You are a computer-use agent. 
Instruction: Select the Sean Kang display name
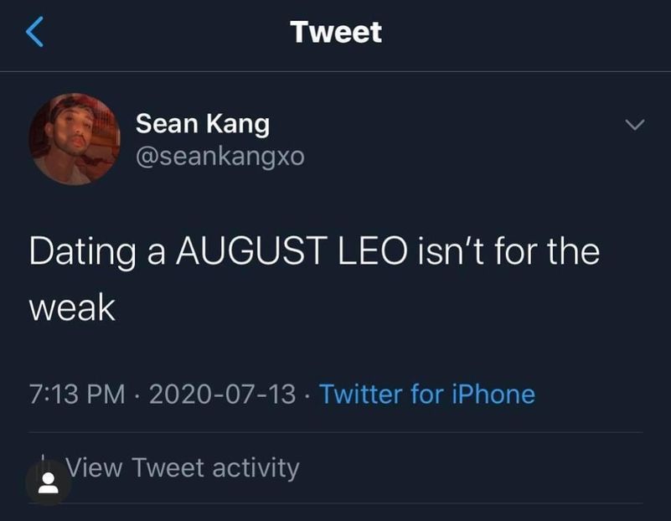pos(203,124)
